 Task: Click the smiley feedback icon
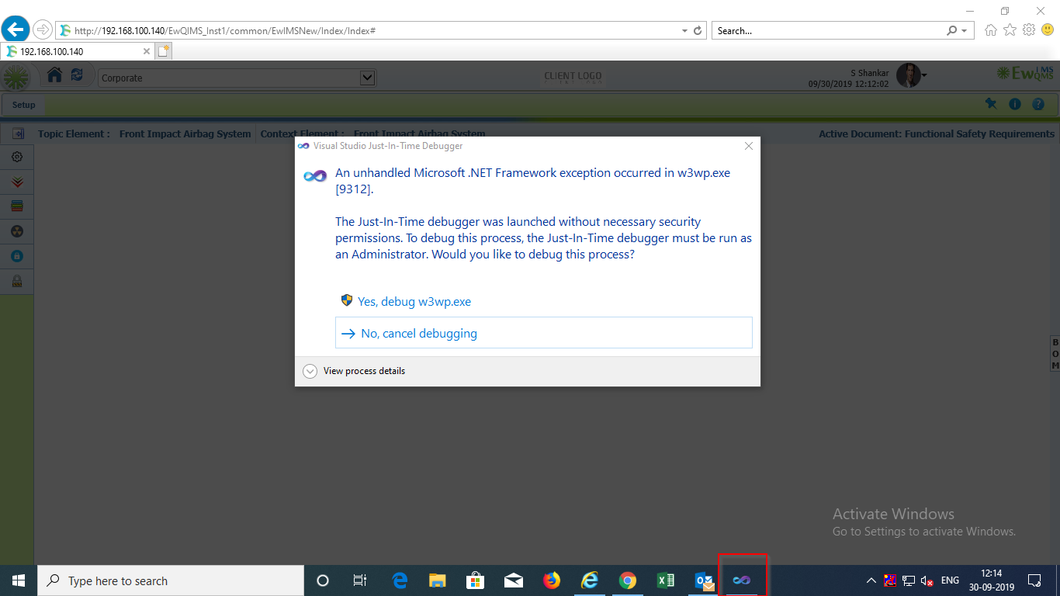1048,30
